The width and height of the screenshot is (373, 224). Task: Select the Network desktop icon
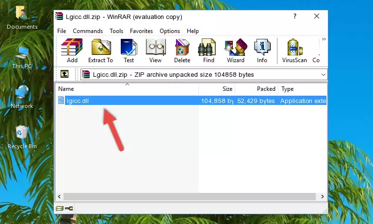[x=22, y=97]
